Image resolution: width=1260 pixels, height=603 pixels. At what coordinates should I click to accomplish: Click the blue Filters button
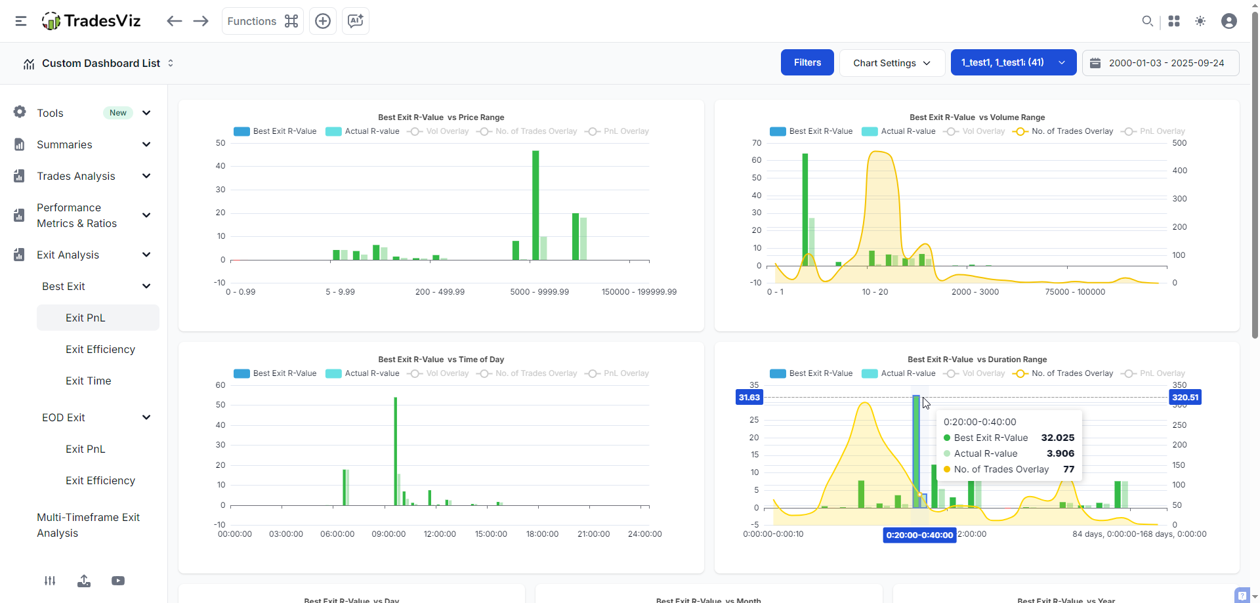pyautogui.click(x=807, y=63)
